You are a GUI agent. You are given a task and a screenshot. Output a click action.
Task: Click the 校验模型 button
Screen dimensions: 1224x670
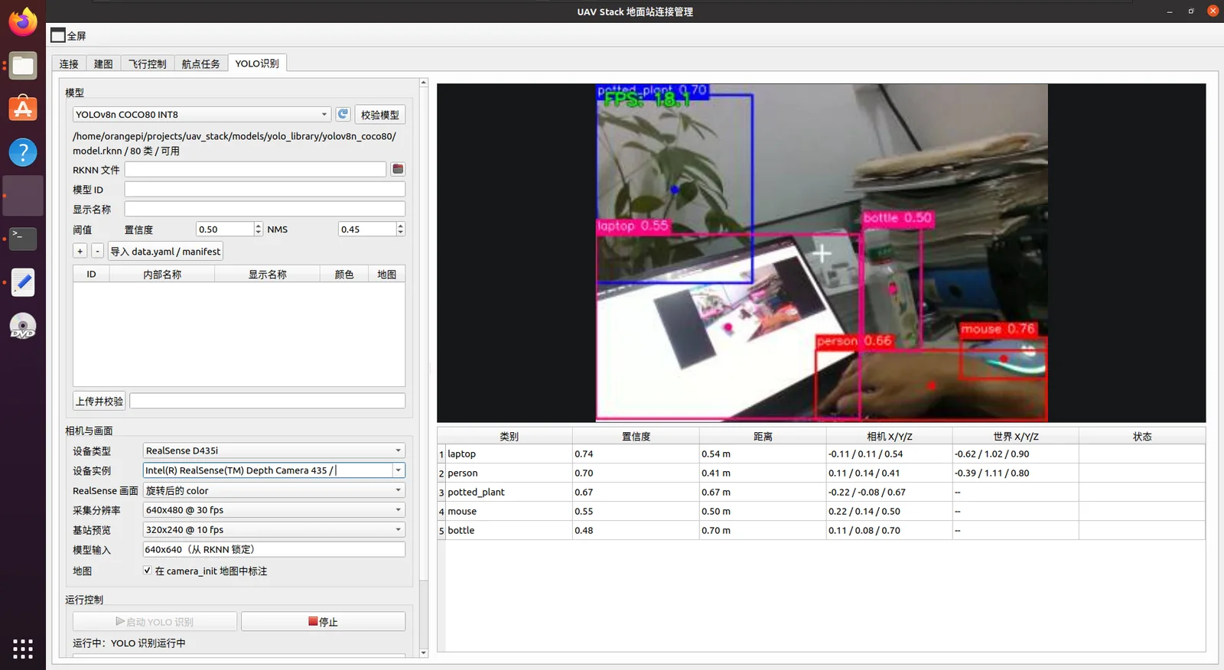tap(380, 115)
